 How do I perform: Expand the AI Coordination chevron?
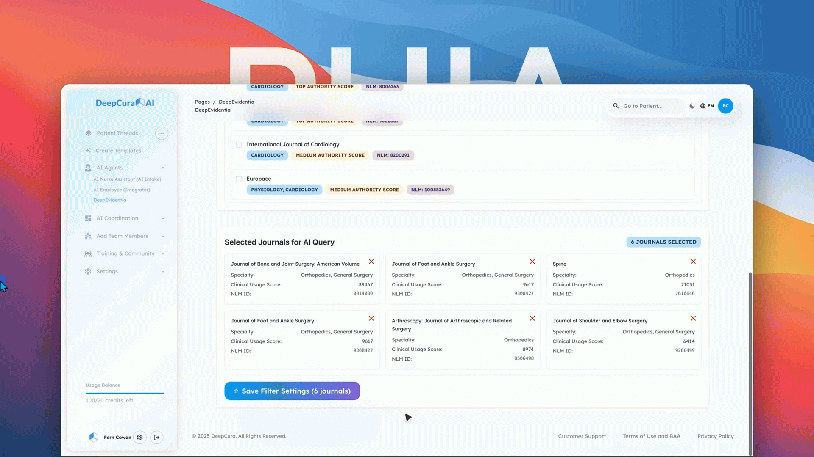[x=163, y=218]
